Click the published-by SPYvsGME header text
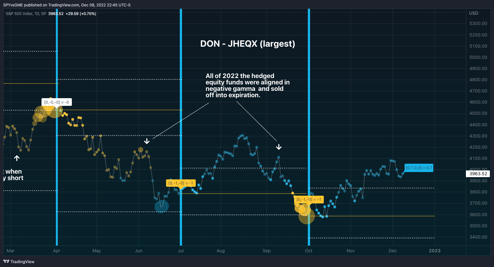This screenshot has width=494, height=267. [67, 5]
